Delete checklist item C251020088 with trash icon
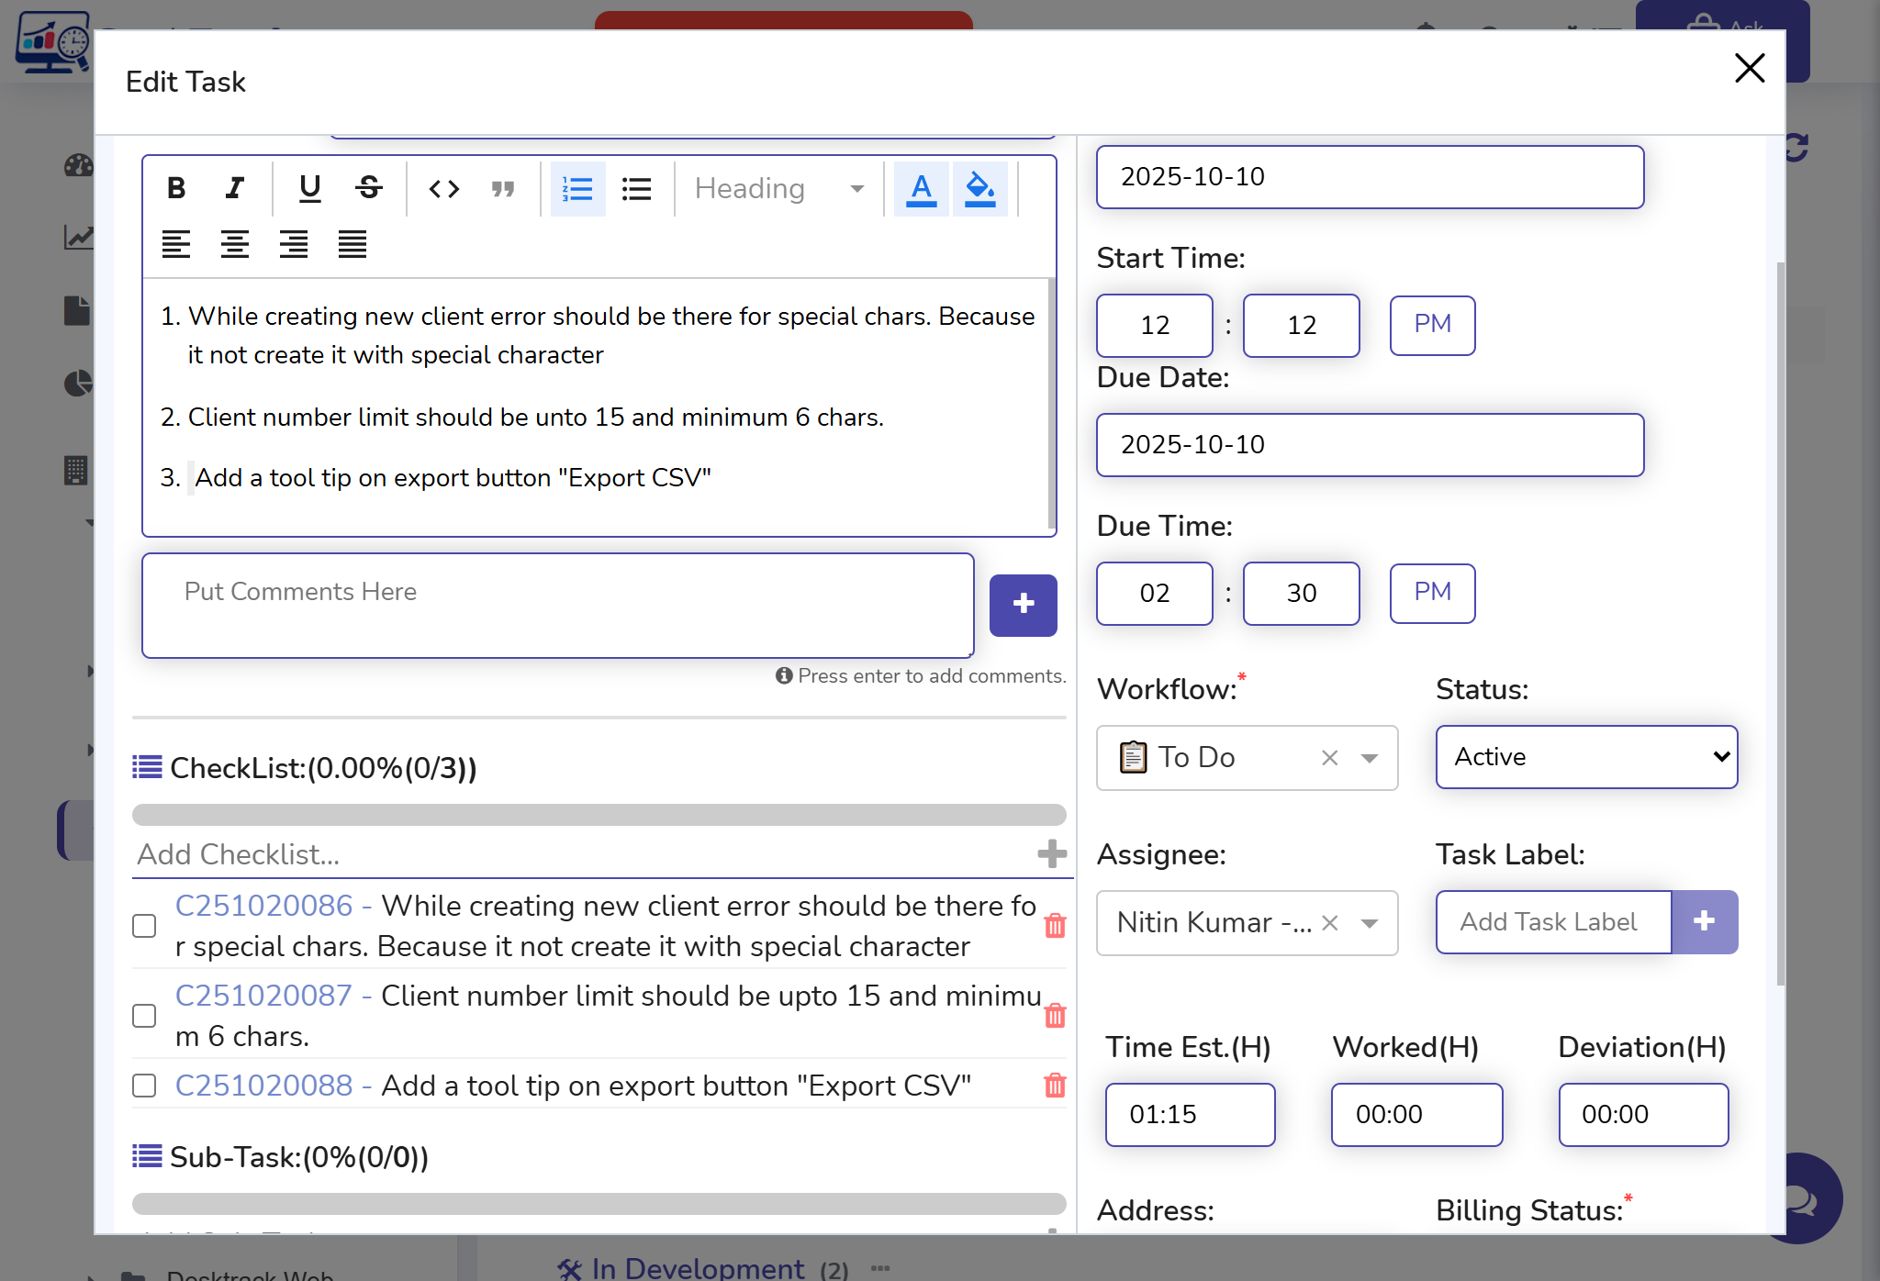1880x1281 pixels. point(1055,1086)
